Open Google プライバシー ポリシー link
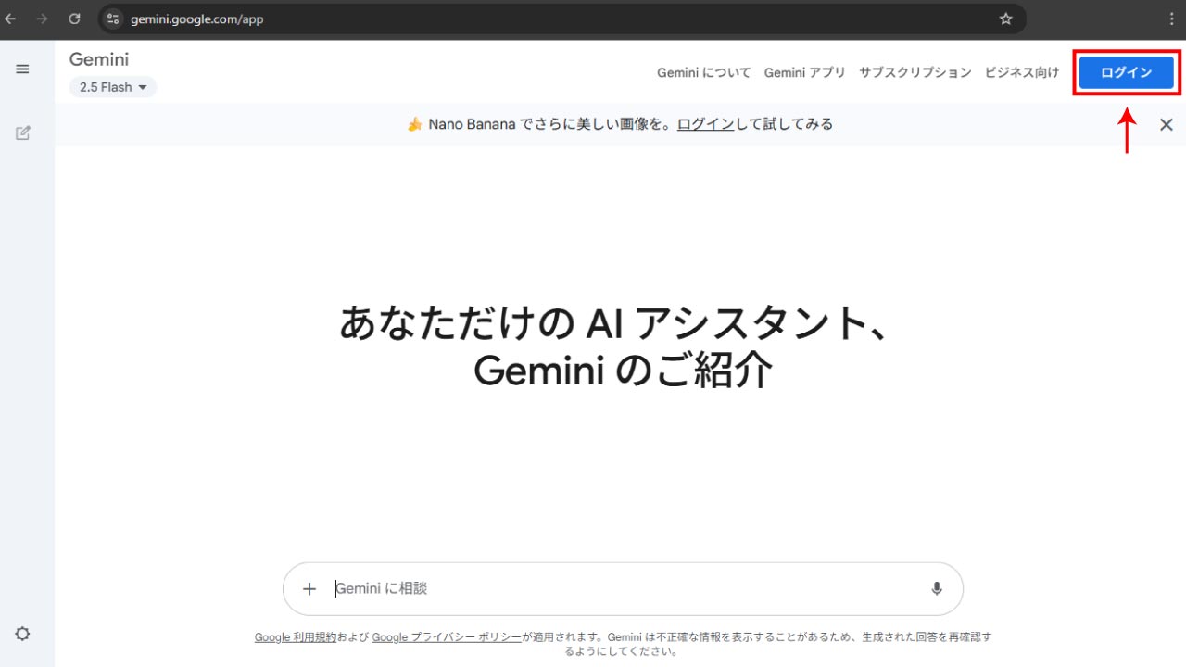Viewport: 1186px width, 667px height. (447, 637)
